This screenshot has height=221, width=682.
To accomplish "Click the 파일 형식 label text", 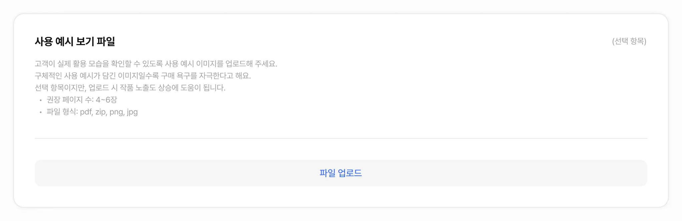I will click(x=62, y=111).
